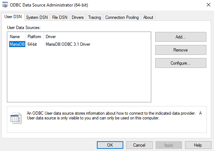The image size is (214, 151).
Task: Close the ODBC Data Source Administrator window
Action: 209,5
